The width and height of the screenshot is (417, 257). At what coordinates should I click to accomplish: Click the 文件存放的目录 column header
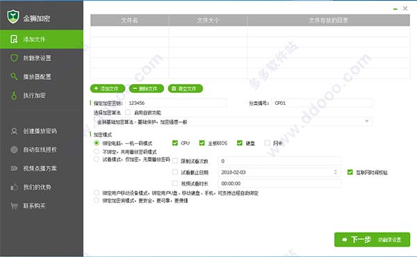click(x=329, y=20)
